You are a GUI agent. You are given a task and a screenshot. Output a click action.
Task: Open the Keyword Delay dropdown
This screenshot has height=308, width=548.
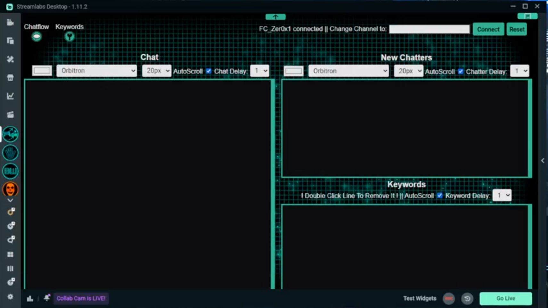click(502, 195)
